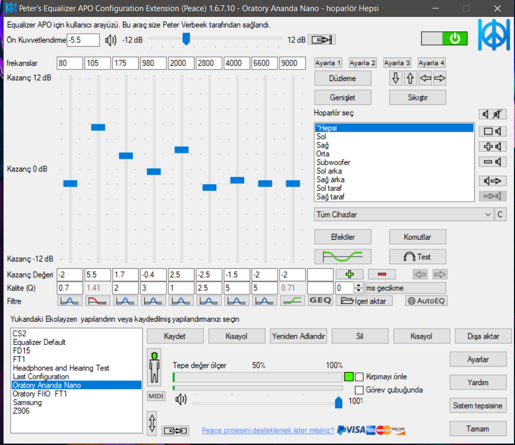Click the Ön Kuvvetlendirme -5.5 input field
This screenshot has height=445, width=515.
coord(83,40)
